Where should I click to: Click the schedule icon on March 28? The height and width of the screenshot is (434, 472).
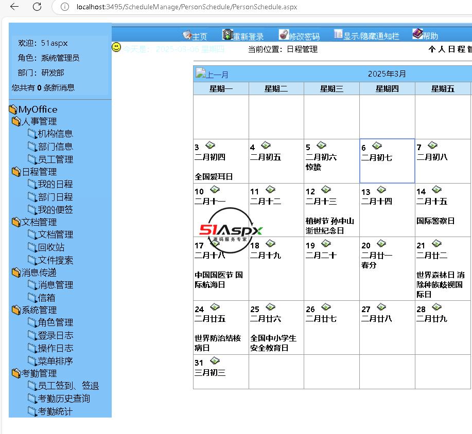[436, 307]
